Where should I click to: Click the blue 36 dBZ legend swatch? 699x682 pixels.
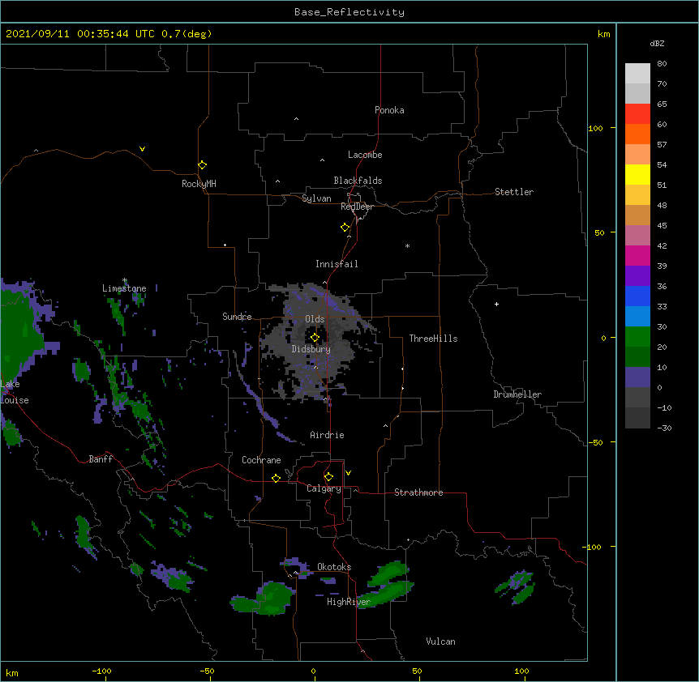click(x=637, y=296)
